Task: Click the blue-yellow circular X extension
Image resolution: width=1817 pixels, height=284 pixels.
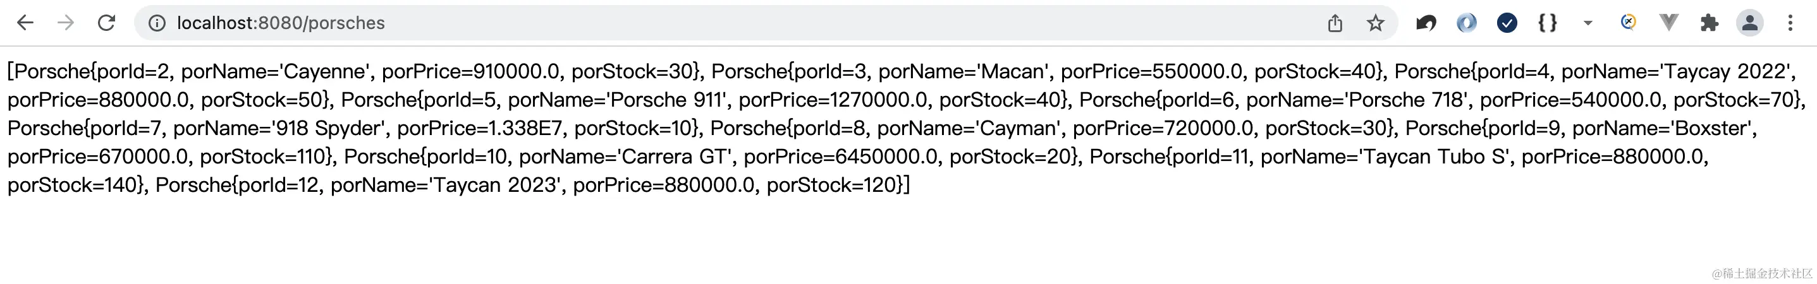Action: 1628,23
